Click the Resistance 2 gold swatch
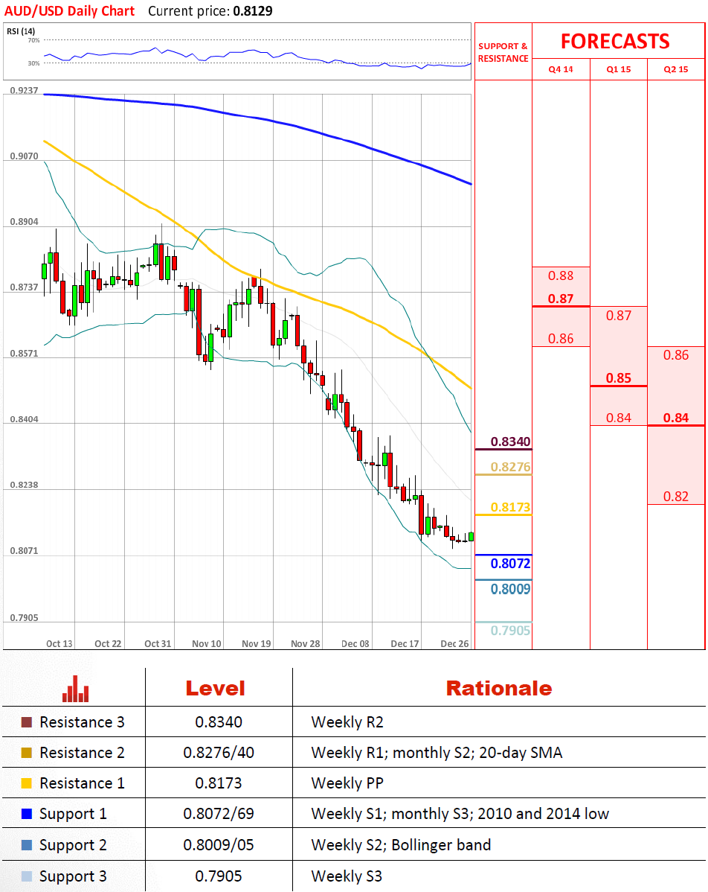 coord(27,753)
